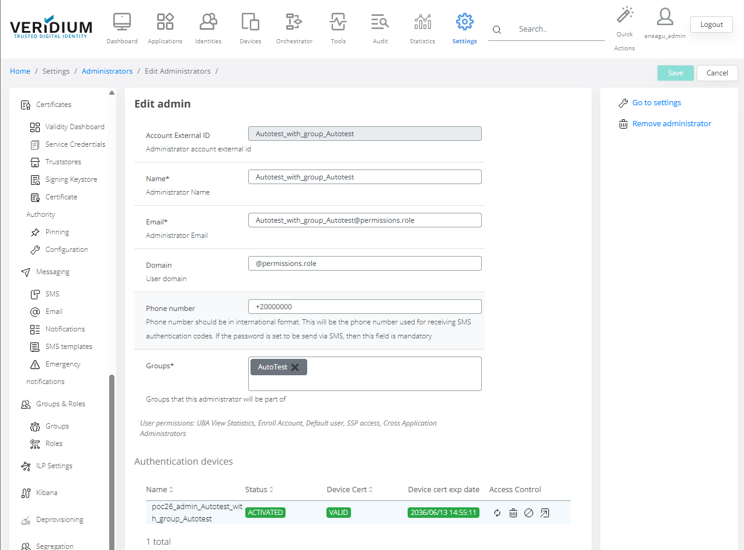Image resolution: width=744 pixels, height=550 pixels.
Task: Open Truststores in the sidebar
Action: coord(63,162)
